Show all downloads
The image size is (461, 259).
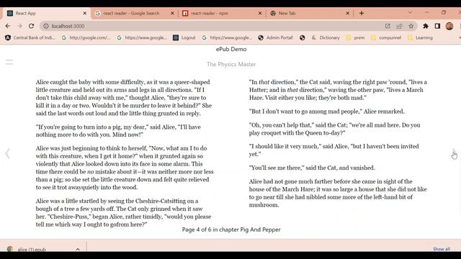[441, 249]
